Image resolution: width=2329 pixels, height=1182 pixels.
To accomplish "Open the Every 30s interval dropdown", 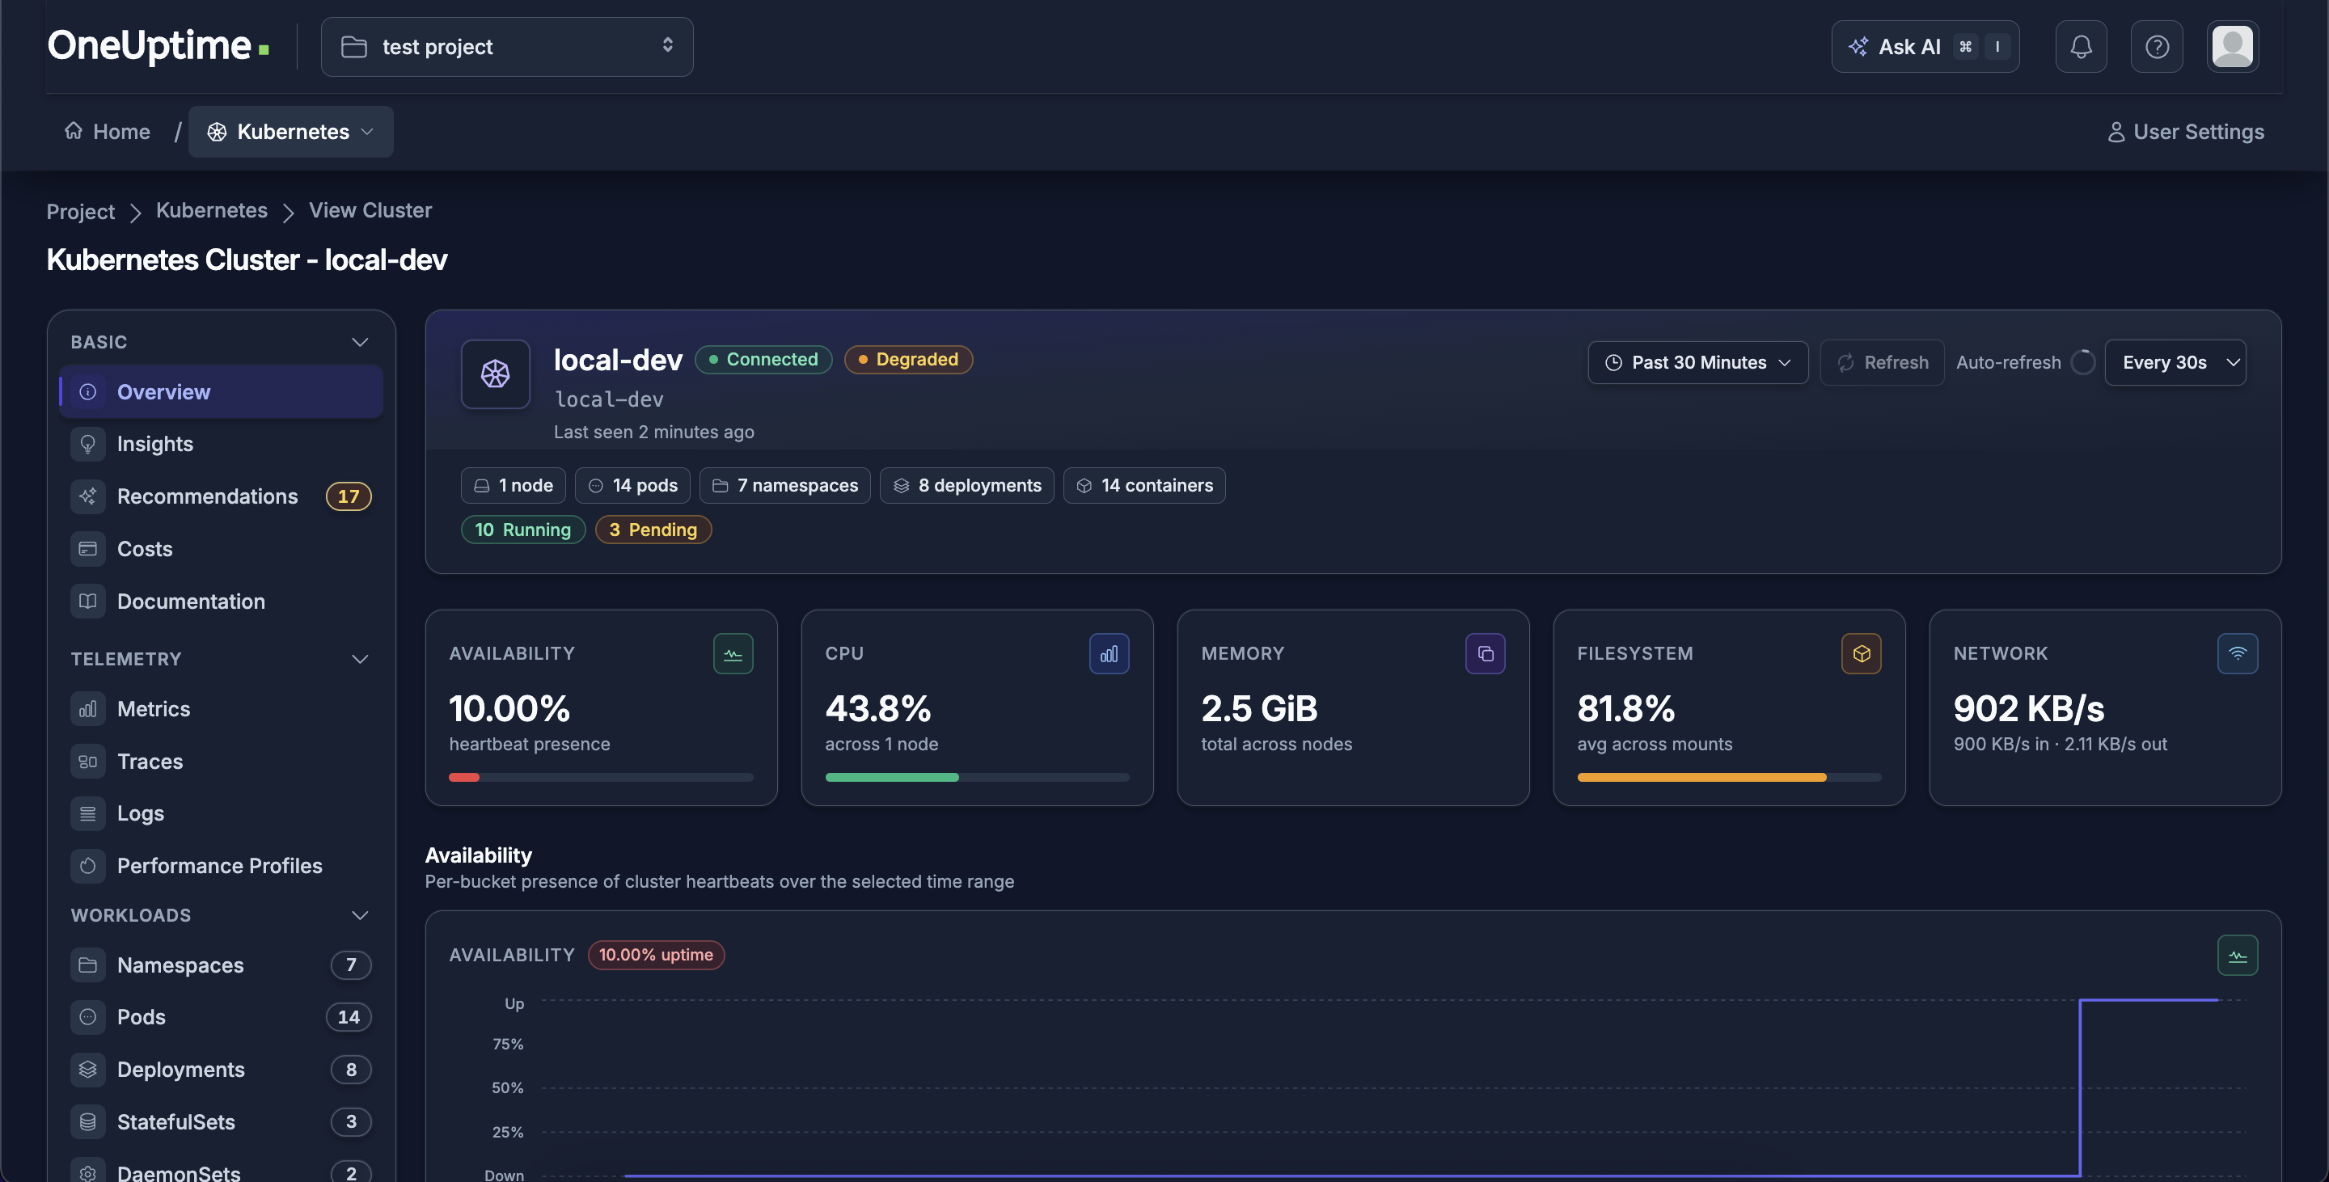I will (x=2175, y=362).
